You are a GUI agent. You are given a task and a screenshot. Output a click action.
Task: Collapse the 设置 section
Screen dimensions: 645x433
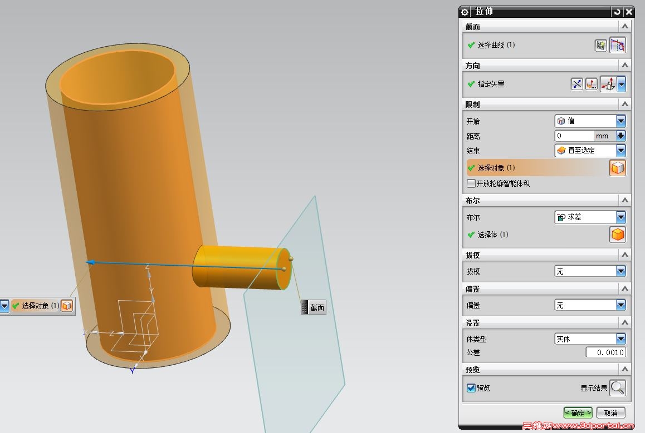point(625,322)
